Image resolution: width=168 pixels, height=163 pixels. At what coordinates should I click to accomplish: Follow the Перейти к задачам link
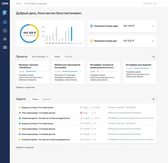25,148
